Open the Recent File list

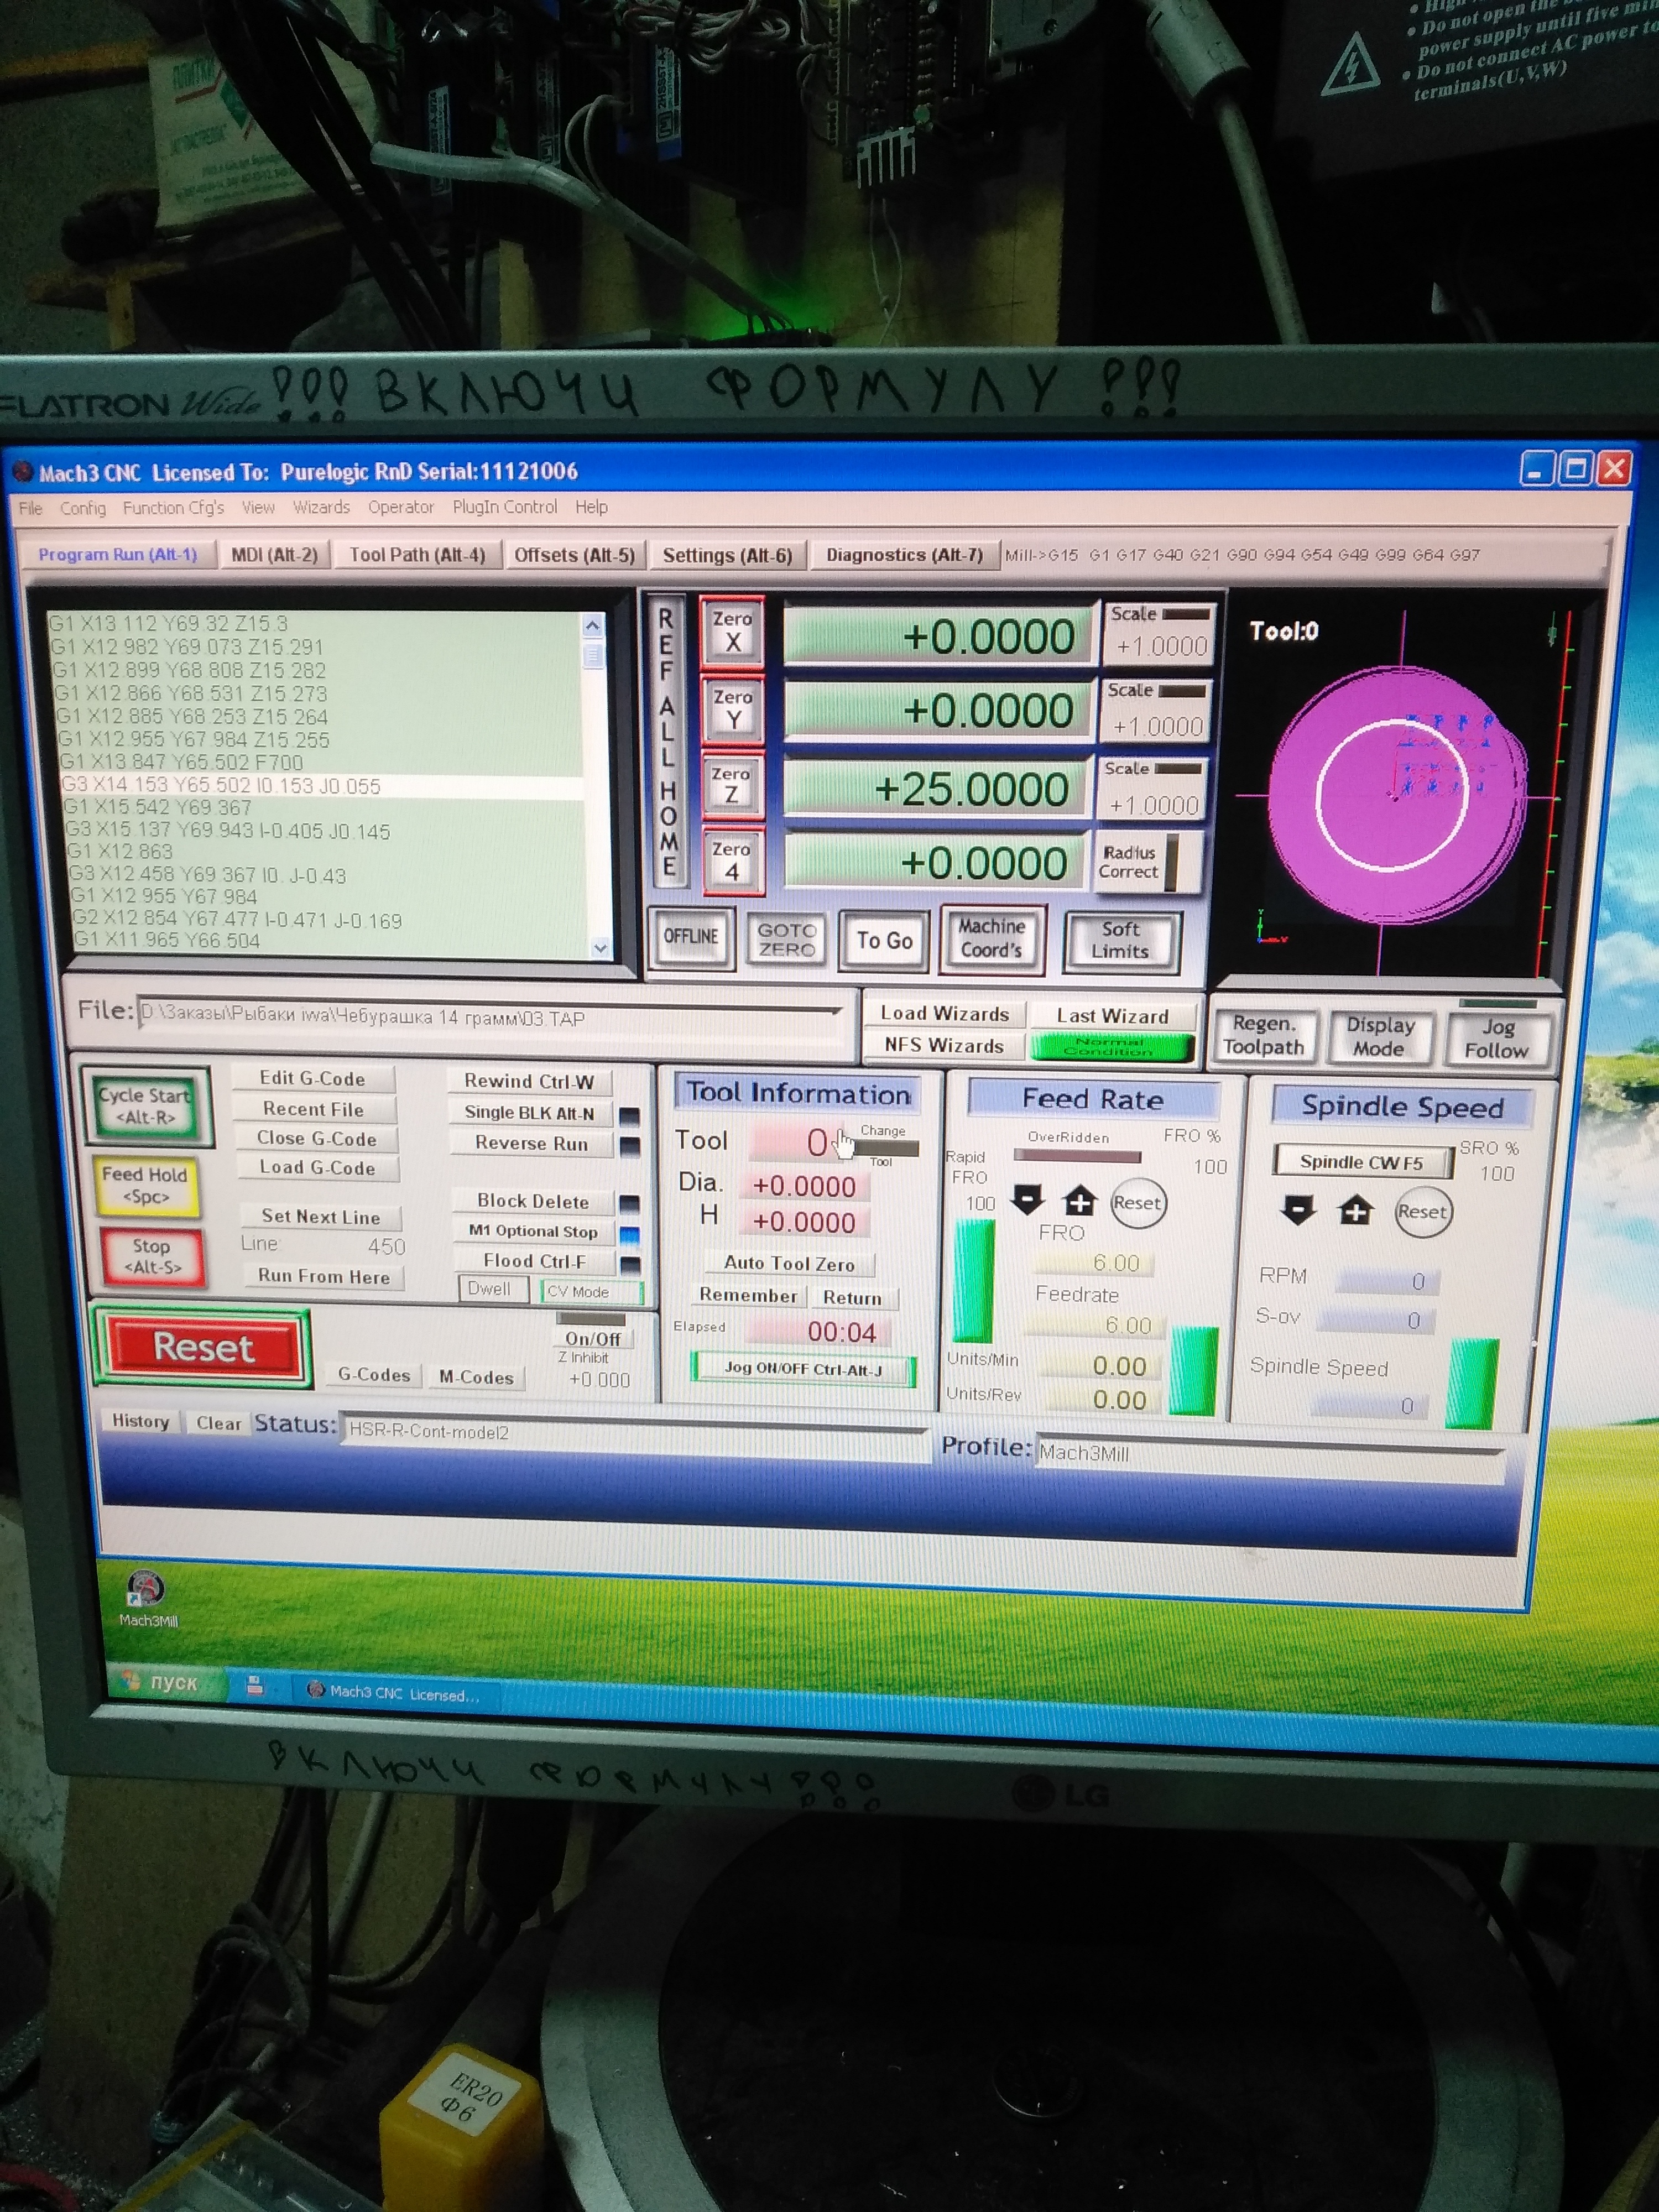[313, 1109]
